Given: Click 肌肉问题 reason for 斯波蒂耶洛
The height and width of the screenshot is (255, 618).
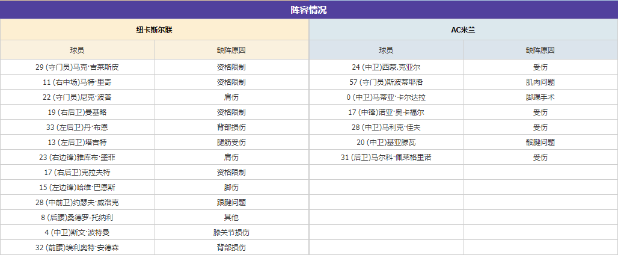Looking at the screenshot, I should pyautogui.click(x=540, y=82).
